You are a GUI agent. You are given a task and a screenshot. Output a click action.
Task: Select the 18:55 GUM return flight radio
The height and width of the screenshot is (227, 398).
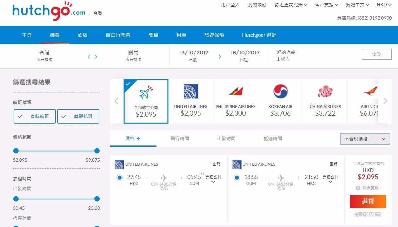point(237,178)
